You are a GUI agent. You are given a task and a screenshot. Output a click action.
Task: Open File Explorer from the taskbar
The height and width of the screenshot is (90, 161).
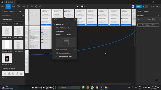coord(106,87)
